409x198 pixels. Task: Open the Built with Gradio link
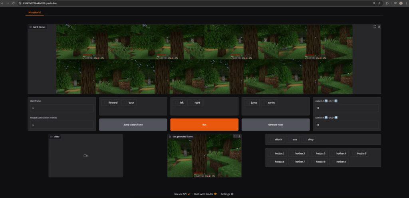206,194
